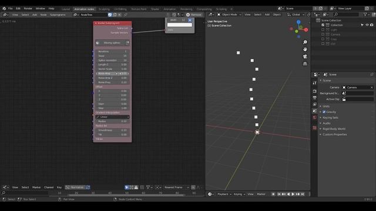The image size is (376, 211).
Task: Open node editor Subprograms menu
Action: click(x=58, y=15)
